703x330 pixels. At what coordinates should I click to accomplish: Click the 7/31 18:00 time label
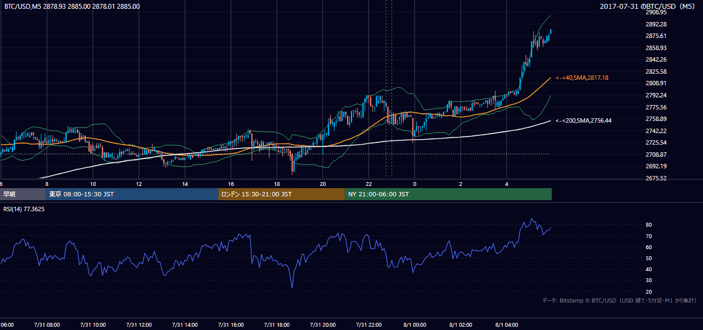pos(277,325)
